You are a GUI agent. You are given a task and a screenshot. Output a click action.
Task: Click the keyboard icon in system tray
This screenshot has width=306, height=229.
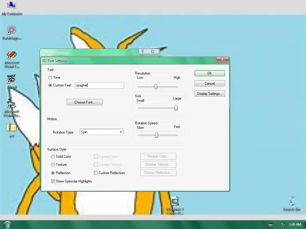pos(271,225)
